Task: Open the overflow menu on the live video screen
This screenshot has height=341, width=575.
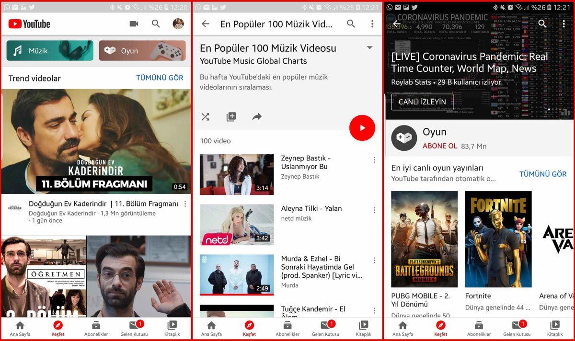Action: (564, 23)
